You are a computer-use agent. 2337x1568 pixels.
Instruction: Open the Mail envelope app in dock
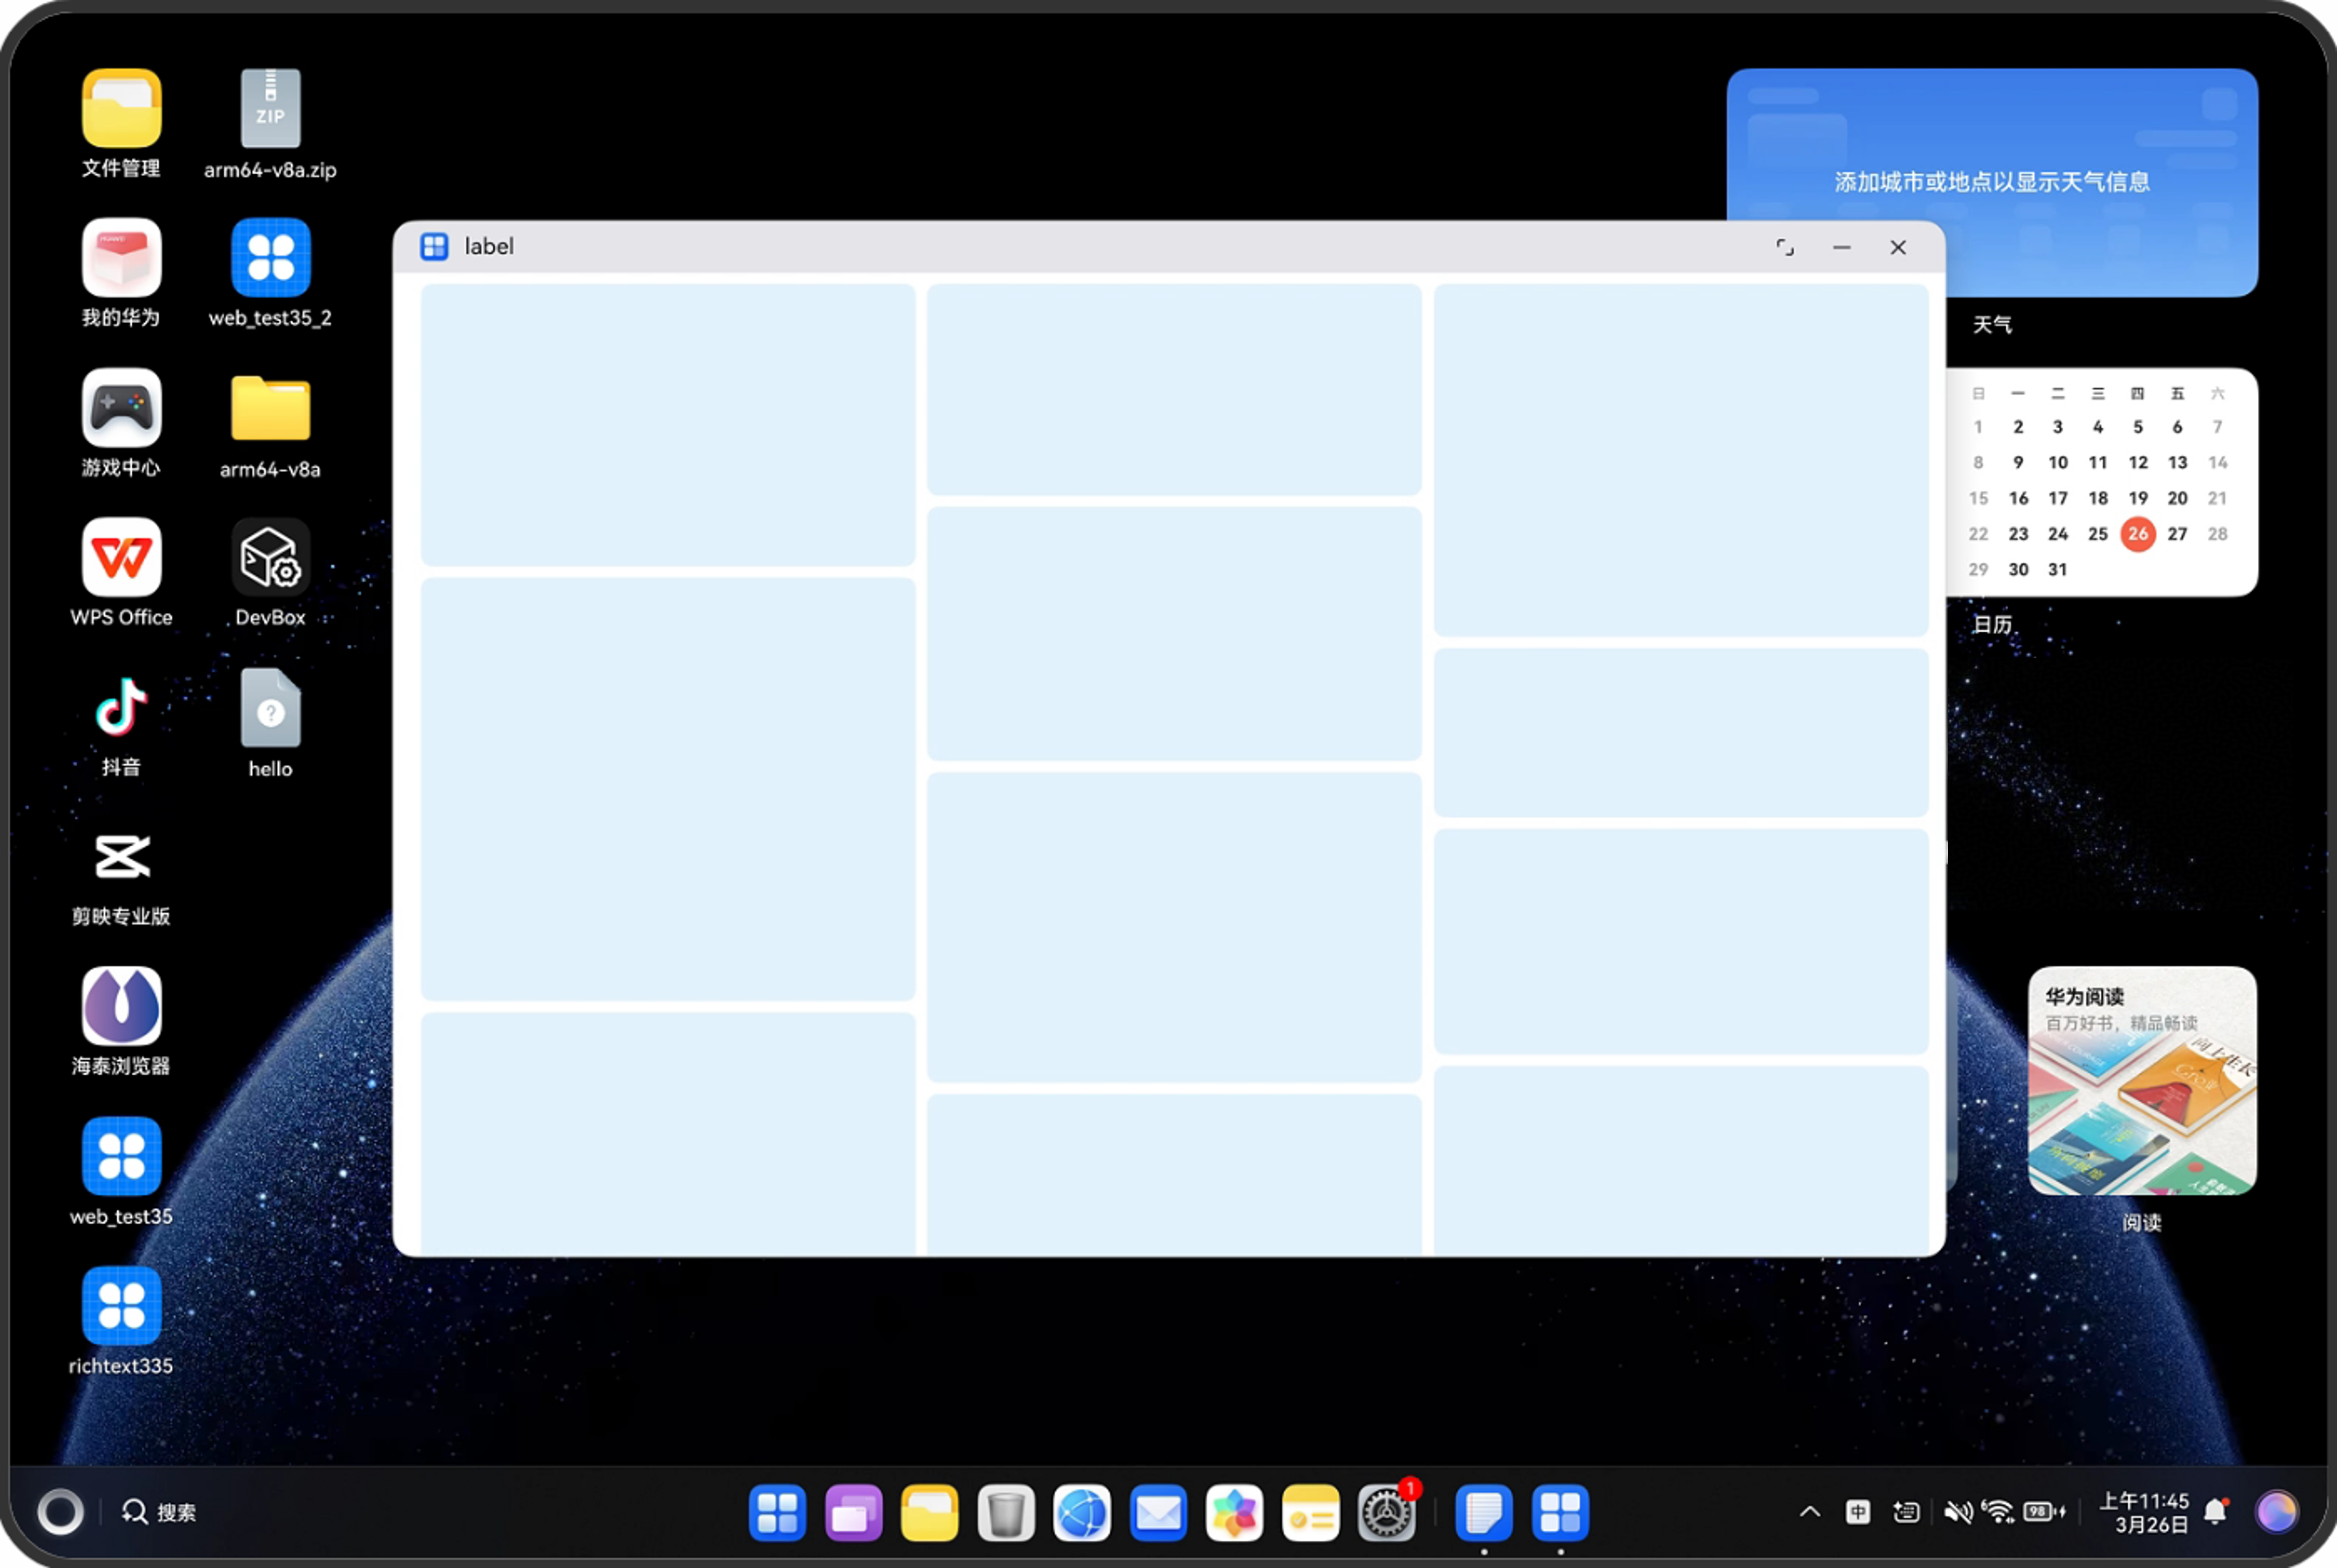[x=1158, y=1512]
